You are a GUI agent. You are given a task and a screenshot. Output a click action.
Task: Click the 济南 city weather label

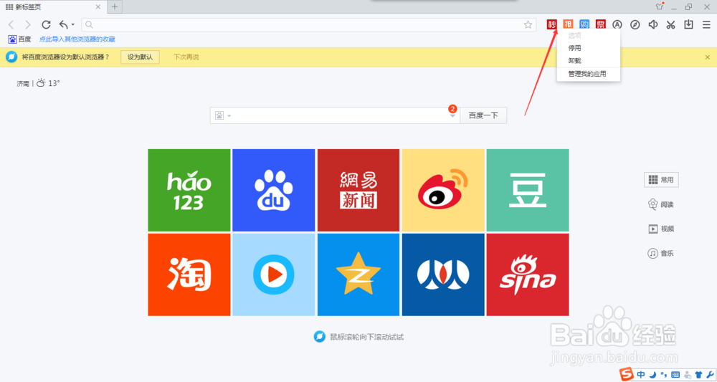pyautogui.click(x=23, y=84)
